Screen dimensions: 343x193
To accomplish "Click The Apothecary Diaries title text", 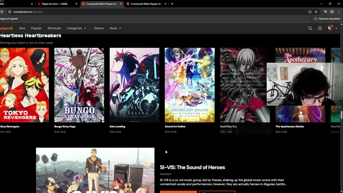I will pos(290,127).
